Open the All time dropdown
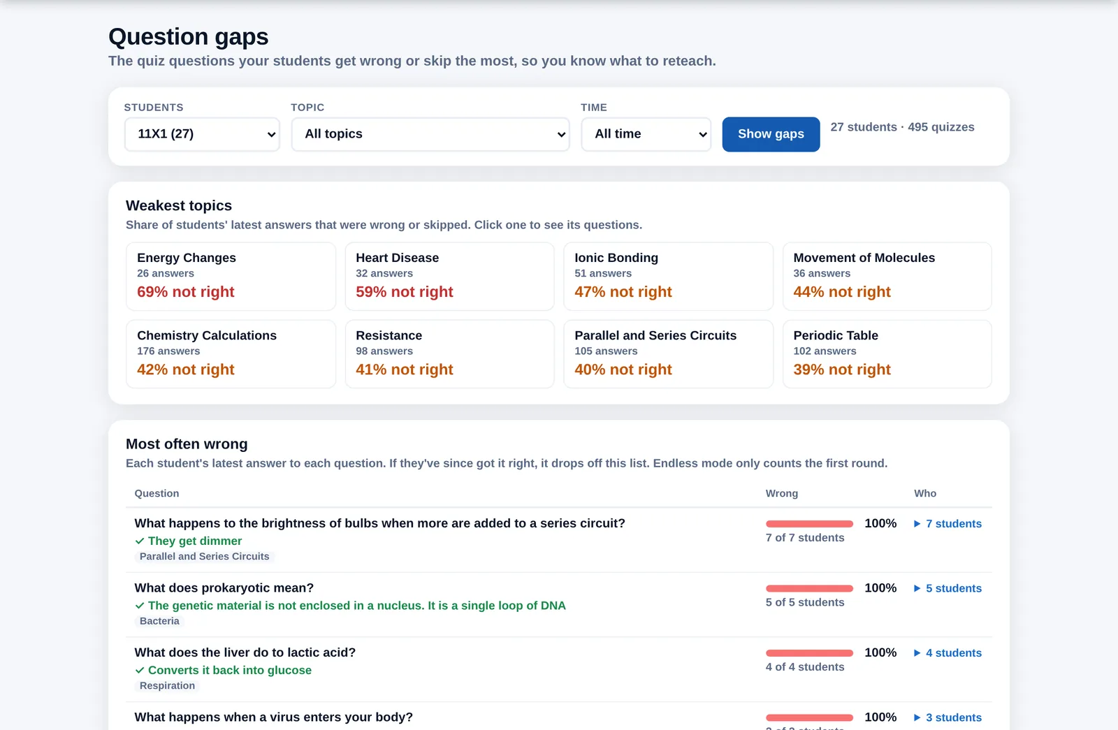 point(646,134)
